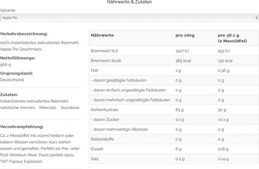Click the Verkehrsbezeichnung label
Screen dimensions: 259x169
24,34
